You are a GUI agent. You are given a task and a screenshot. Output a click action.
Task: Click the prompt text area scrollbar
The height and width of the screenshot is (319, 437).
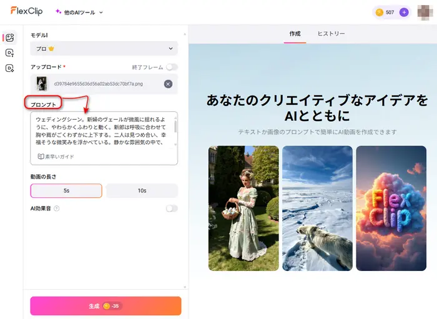click(x=175, y=127)
